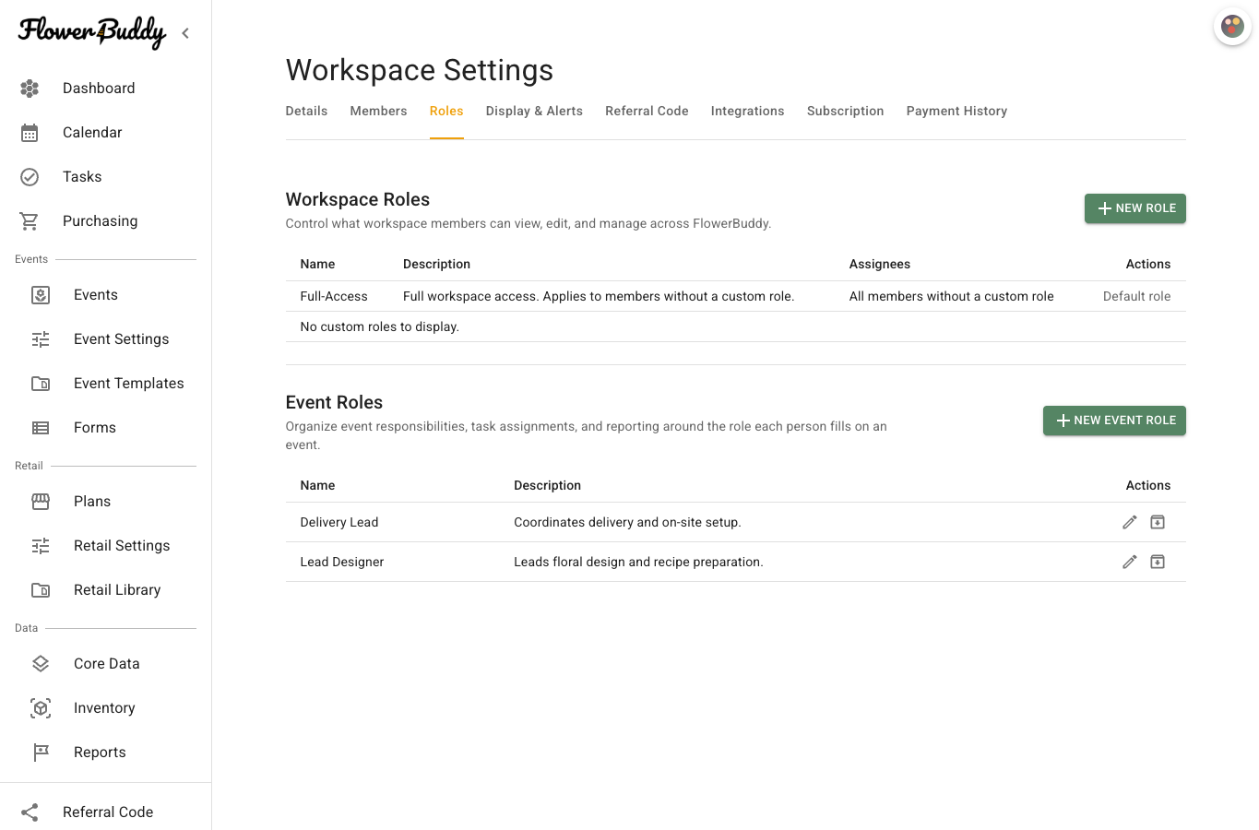The height and width of the screenshot is (830, 1259).
Task: Click "No custom roles to display." text
Action: coord(380,327)
